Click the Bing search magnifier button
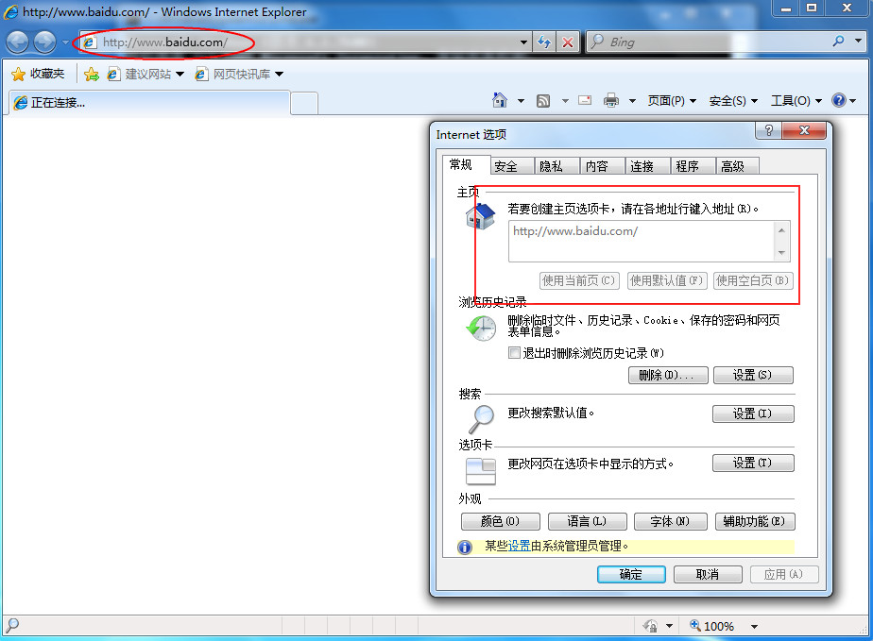873x641 pixels. (x=838, y=42)
